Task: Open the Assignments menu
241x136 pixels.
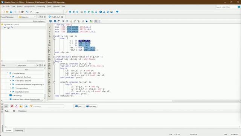Action: coord(29,6)
